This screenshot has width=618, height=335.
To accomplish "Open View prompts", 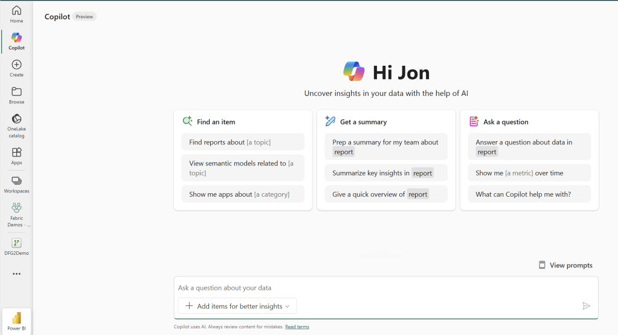I will click(565, 265).
